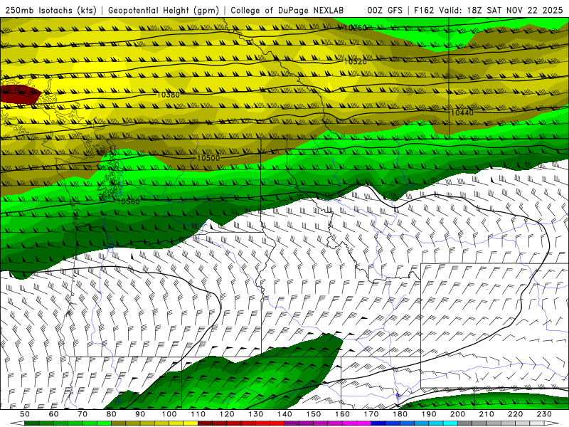Click the "F162" forecast hour label
569x427 pixels.
[424, 11]
